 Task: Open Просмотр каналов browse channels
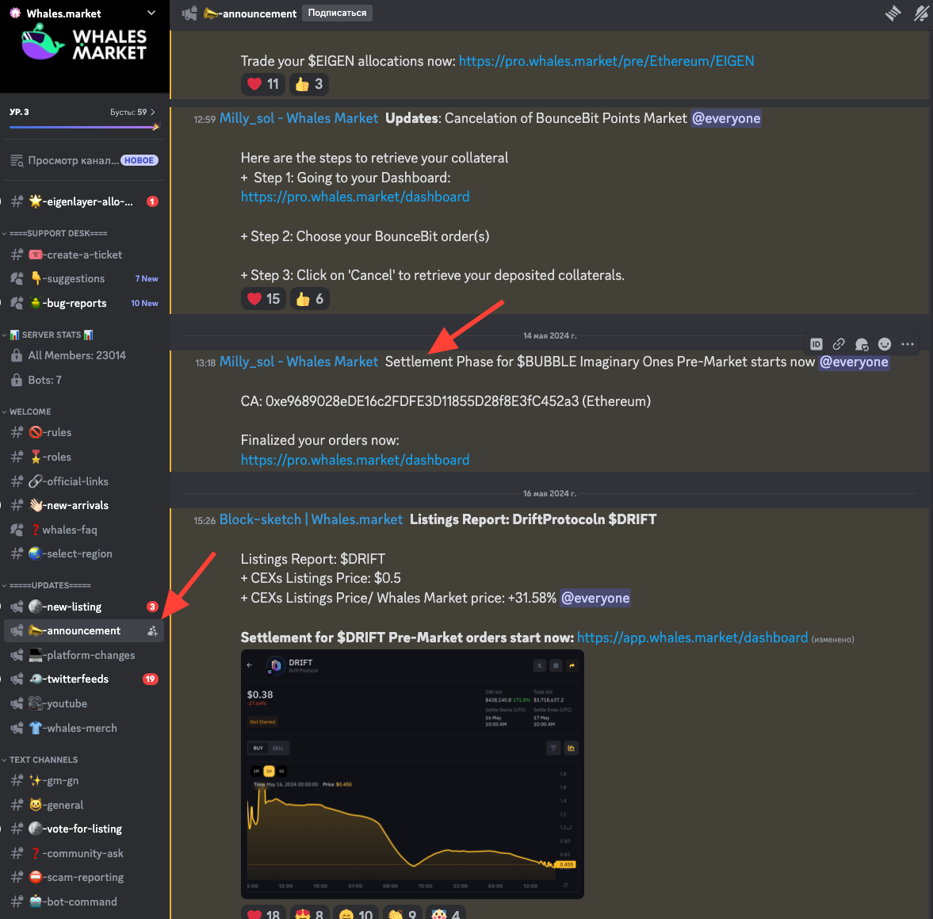pos(84,160)
